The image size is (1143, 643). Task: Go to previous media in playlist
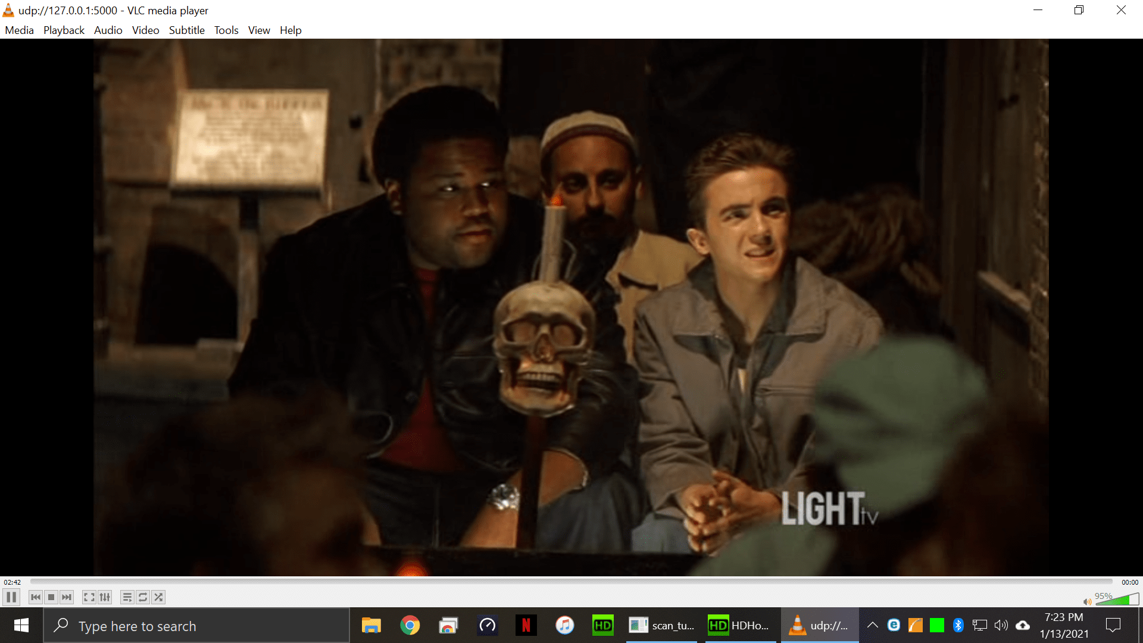point(36,597)
